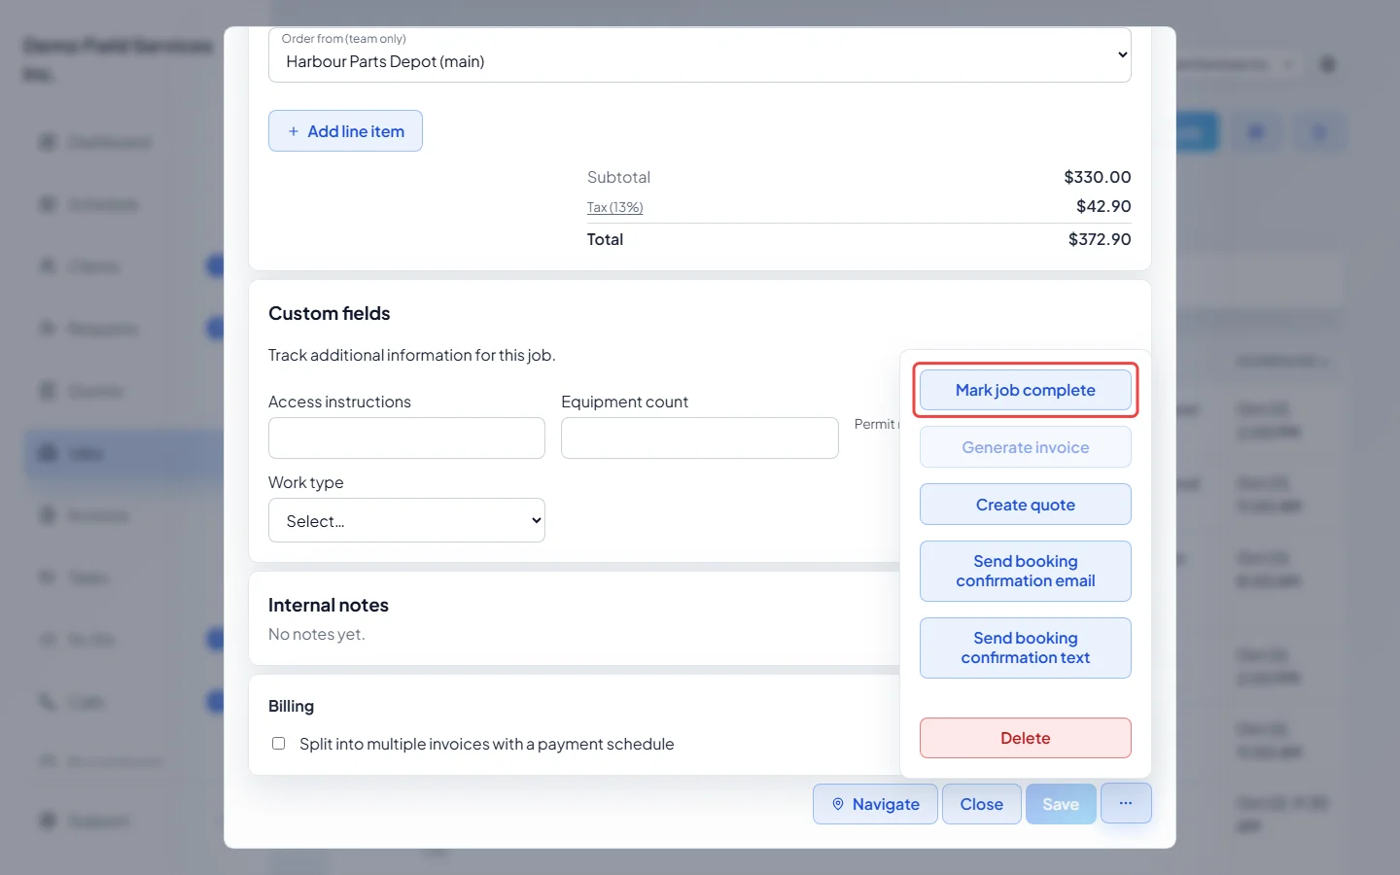This screenshot has height=875, width=1400.
Task: Click the bold Total label
Action: (x=605, y=239)
